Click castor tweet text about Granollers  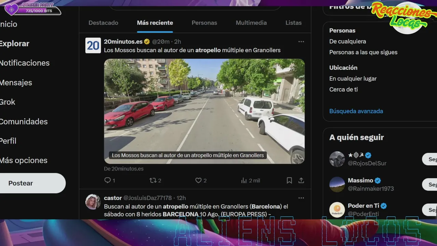[196, 210]
